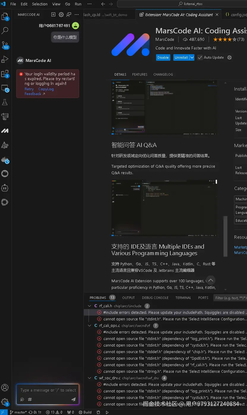This screenshot has height=415, width=247.
Task: Collapse the wf_soc_drv.c problems group
Action: [89, 378]
